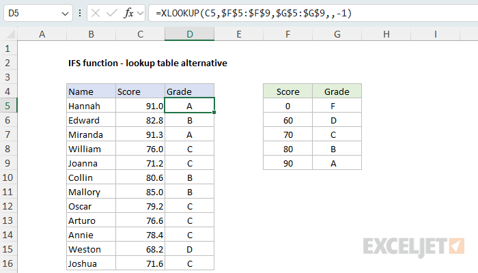
Task: Select the cell with name Arturo
Action: 91,220
